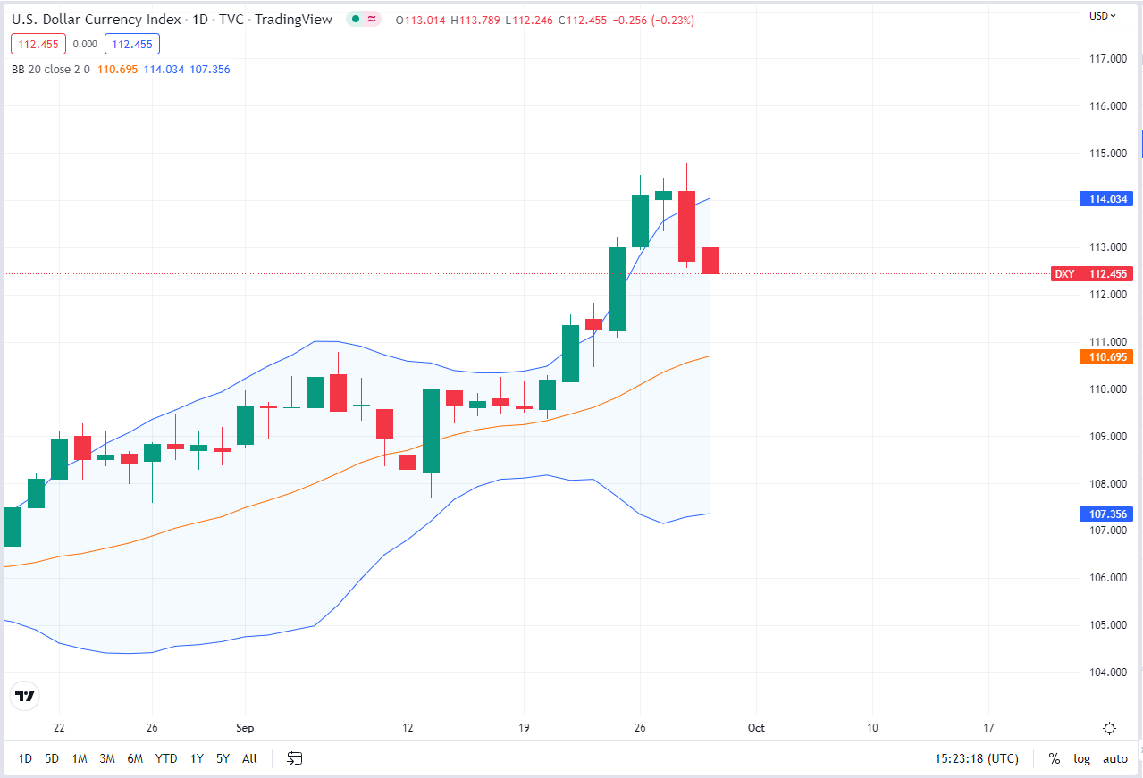The image size is (1143, 778).
Task: Open timezone menu at 15:23:18 (UTC)
Action: pyautogui.click(x=977, y=758)
